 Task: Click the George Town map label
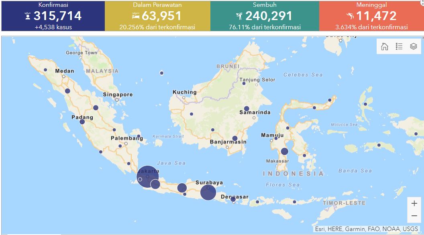point(82,53)
